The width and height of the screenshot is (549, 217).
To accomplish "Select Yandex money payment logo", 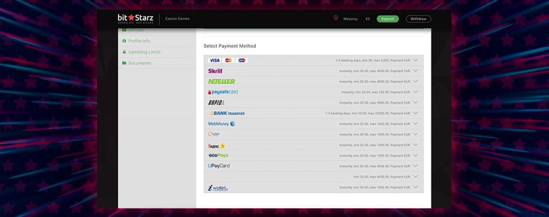I will coord(217,146).
